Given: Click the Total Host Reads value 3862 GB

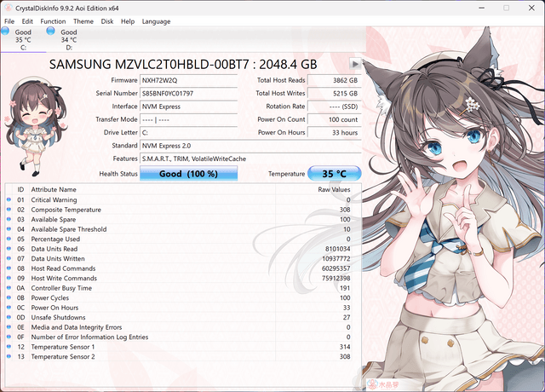Looking at the screenshot, I should click(335, 80).
